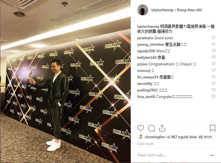Click the chowinglim liker avatar
The width and height of the screenshot is (221, 163).
[x=140, y=137]
